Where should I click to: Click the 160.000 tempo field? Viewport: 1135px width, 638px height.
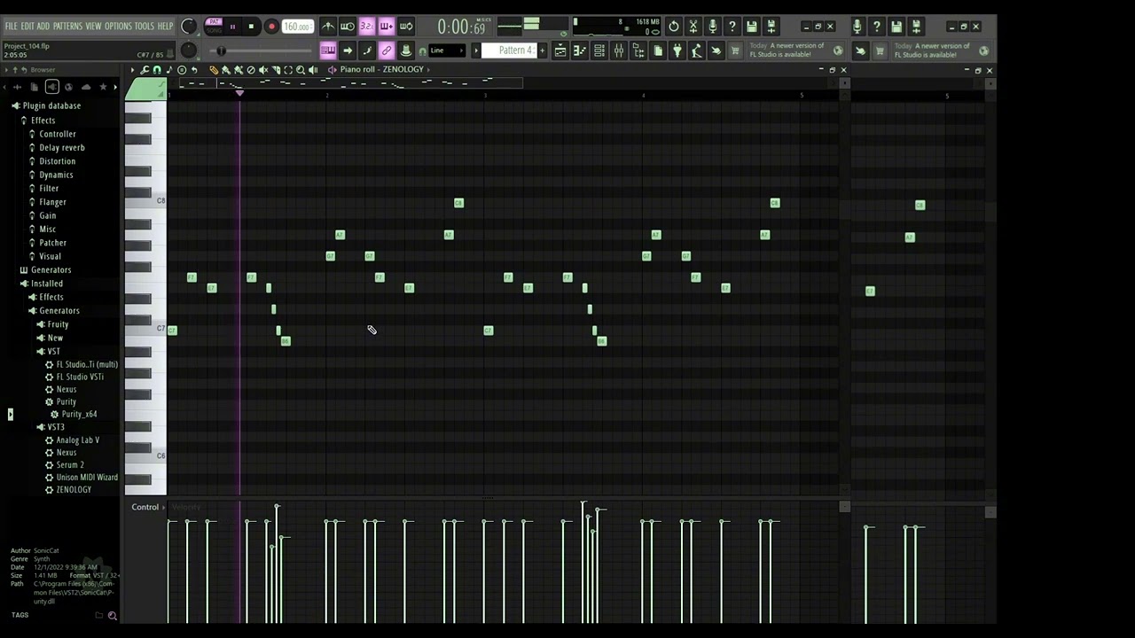tap(298, 27)
